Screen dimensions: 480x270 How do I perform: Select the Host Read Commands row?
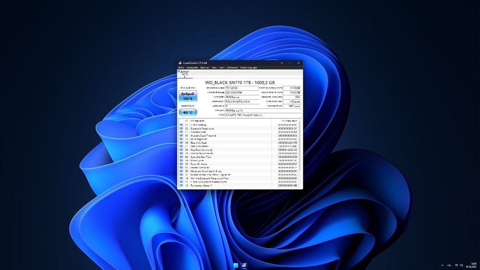tap(239, 150)
